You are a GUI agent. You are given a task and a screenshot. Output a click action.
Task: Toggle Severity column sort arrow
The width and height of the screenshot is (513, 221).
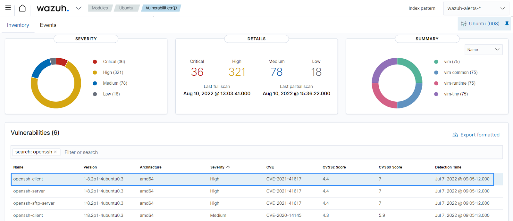228,167
